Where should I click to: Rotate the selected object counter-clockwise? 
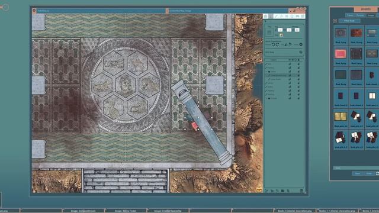tap(273, 44)
